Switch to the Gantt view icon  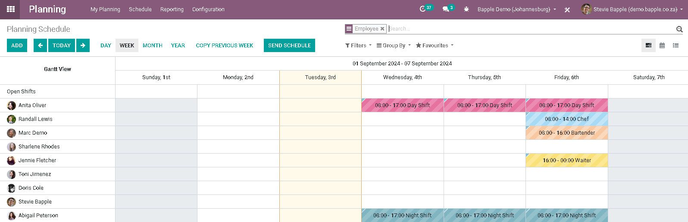648,46
